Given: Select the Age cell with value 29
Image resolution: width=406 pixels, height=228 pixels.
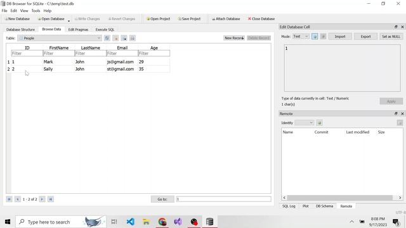Looking at the screenshot, I should tap(154, 62).
